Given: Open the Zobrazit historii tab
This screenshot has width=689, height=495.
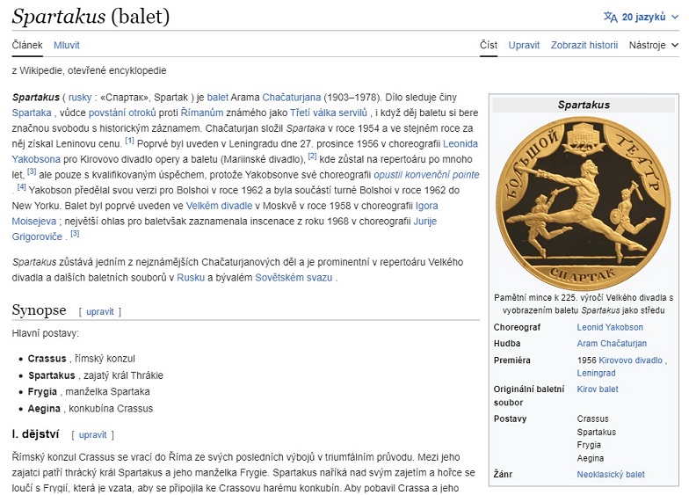Looking at the screenshot, I should (x=584, y=45).
